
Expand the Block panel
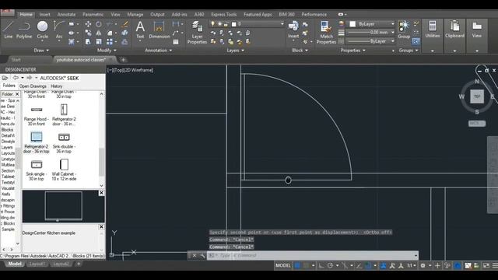click(300, 50)
